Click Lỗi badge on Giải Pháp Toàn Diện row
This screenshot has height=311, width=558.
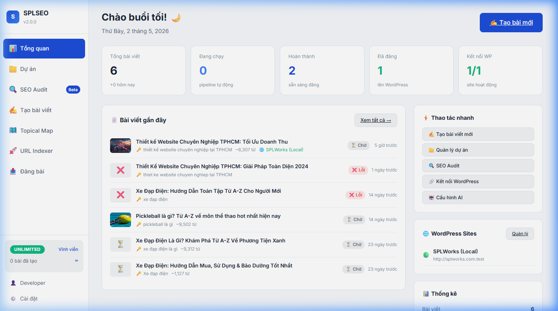(x=358, y=170)
